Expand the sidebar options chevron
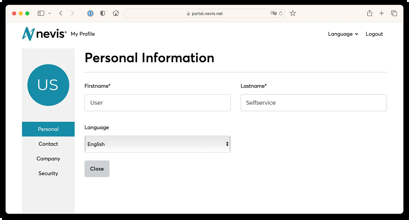This screenshot has width=409, height=220. pos(50,13)
